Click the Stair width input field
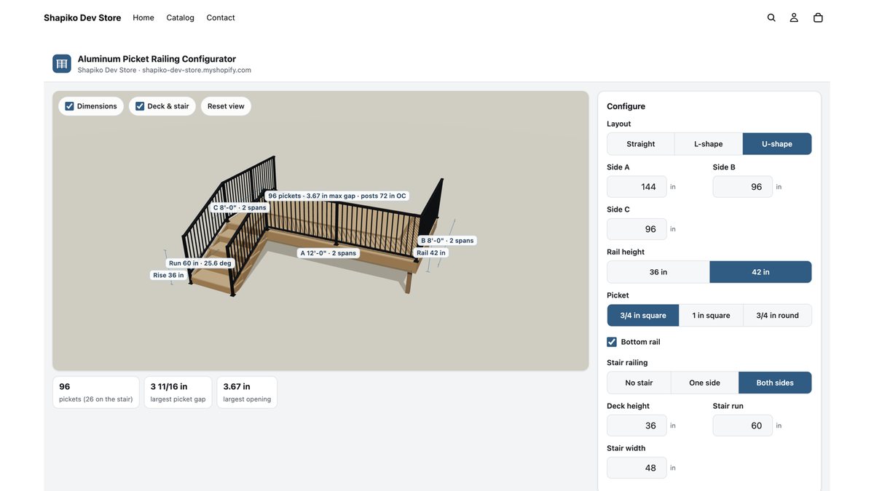 637,468
